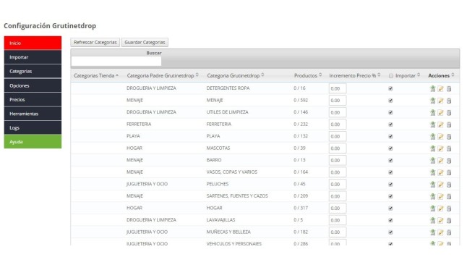Uncheck Importar for UTILES DE LIMPIEZA
Image resolution: width=467 pixels, height=265 pixels.
click(390, 112)
